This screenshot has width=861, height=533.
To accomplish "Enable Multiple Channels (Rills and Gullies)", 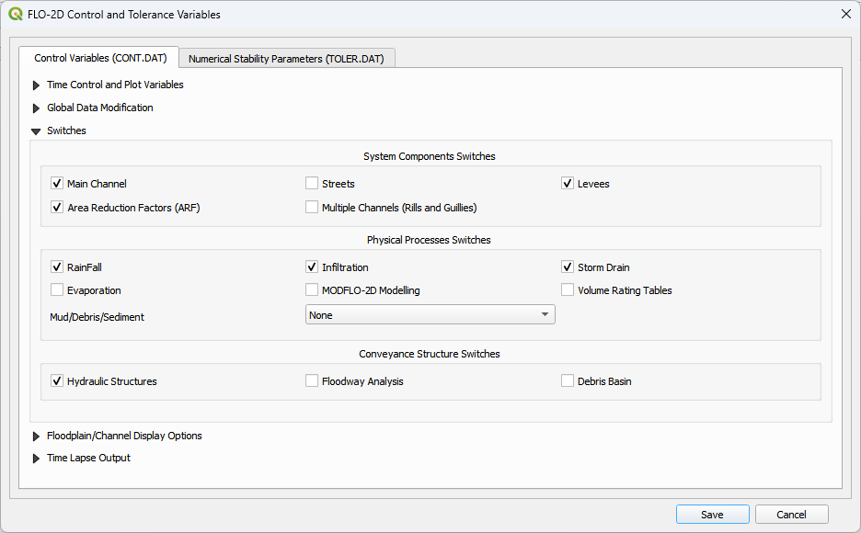I will click(312, 207).
